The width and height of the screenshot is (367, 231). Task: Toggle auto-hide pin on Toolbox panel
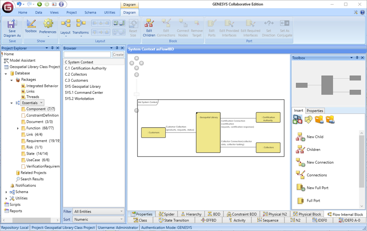pos(357,58)
